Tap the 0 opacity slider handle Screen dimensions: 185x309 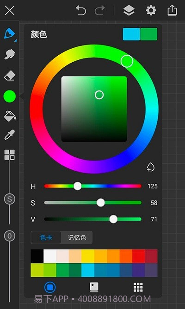9,236
